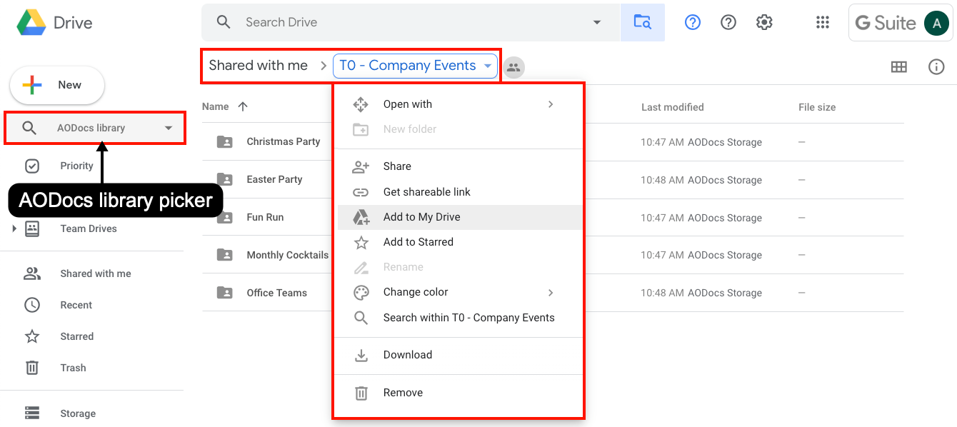The height and width of the screenshot is (427, 957).
Task: Select the Office Teams folder name
Action: click(x=276, y=293)
